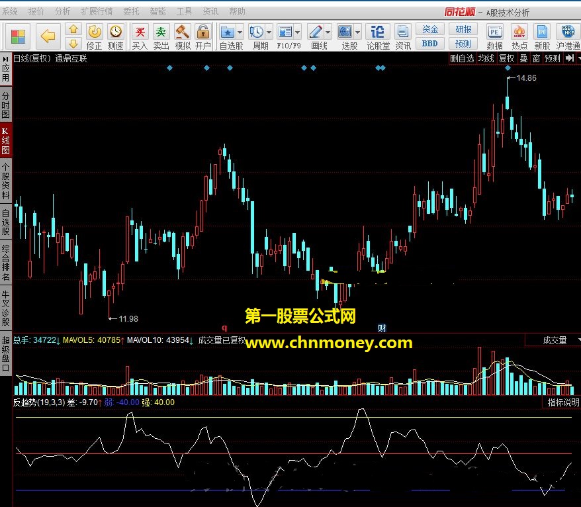Screen dimensions: 581x507
Task: Click the BBD button
Action: tap(430, 44)
